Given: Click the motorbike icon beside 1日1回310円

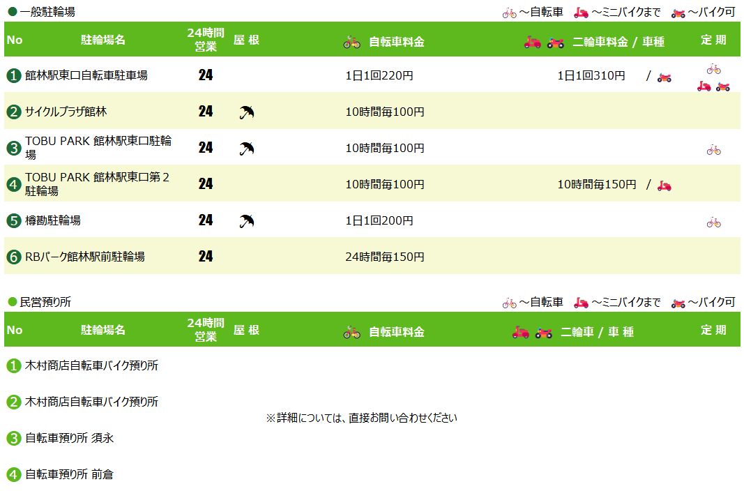Looking at the screenshot, I should [x=664, y=77].
